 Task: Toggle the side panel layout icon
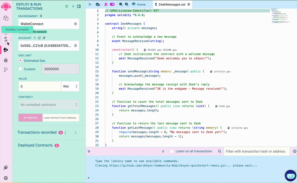[x=79, y=6]
